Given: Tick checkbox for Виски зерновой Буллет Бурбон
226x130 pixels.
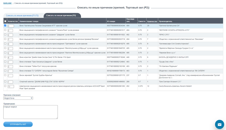Looking at the screenshot, I should (5, 75).
